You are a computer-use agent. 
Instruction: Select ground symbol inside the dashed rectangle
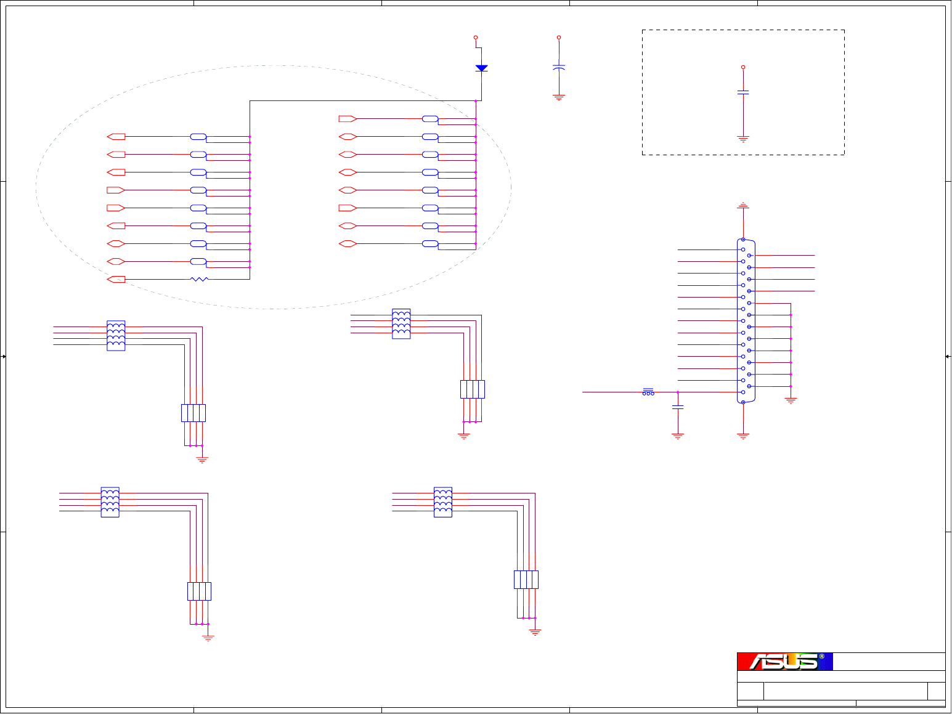pos(743,139)
